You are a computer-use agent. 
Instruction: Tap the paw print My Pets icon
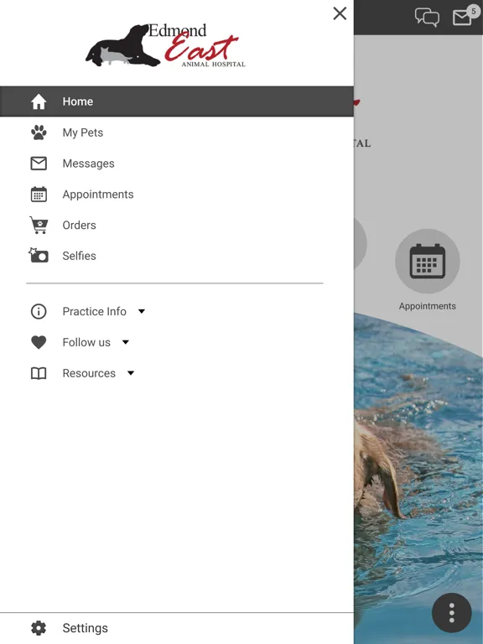pos(39,132)
